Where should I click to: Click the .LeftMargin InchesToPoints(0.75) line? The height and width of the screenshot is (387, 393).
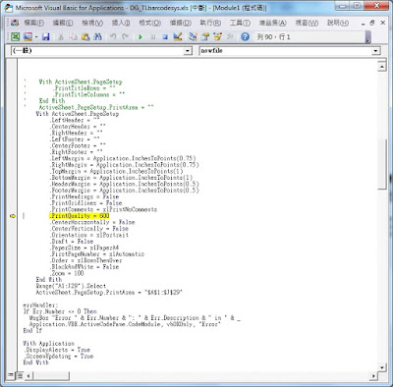coord(123,158)
